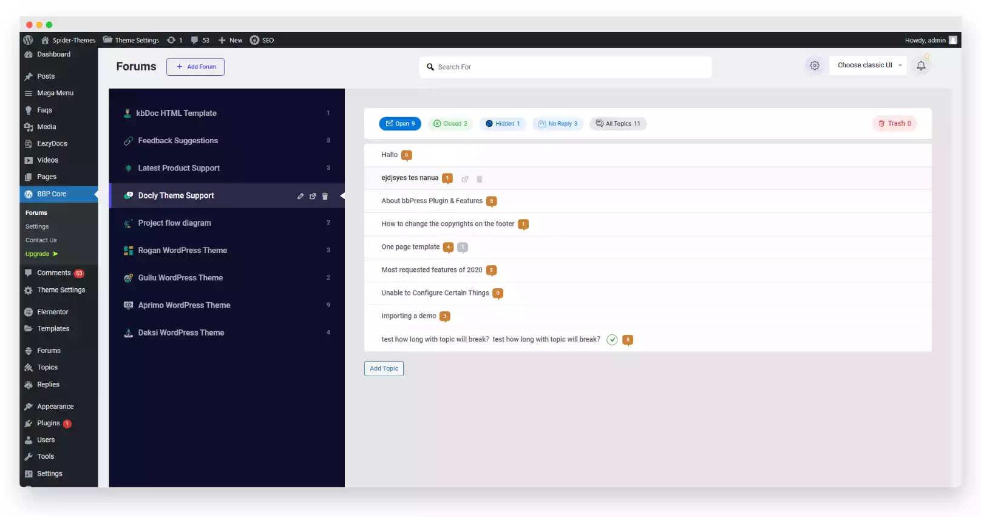Screen dimensions: 981x517
Task: Click the comments bubble icon showing 53
Action: point(194,40)
